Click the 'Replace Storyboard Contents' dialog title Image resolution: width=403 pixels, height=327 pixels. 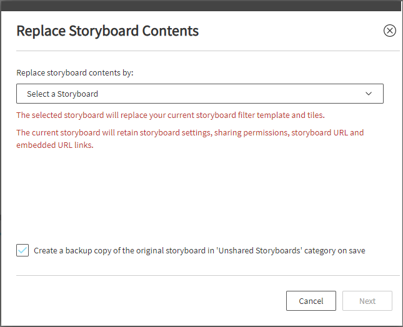pos(107,31)
